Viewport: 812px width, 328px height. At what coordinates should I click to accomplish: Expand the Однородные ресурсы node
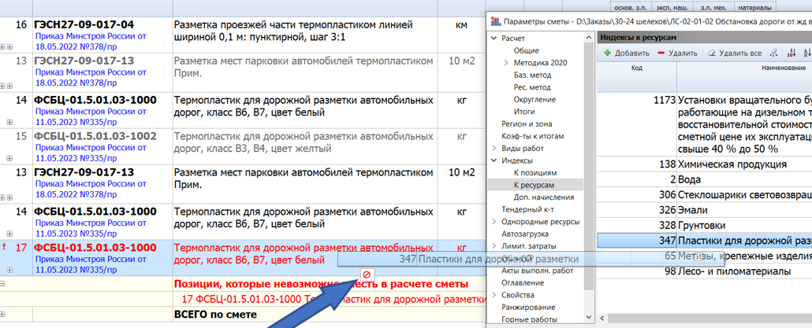coord(494,222)
